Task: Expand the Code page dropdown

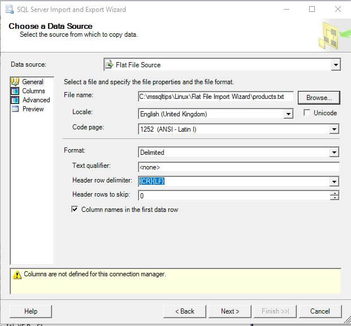Action: [x=334, y=129]
